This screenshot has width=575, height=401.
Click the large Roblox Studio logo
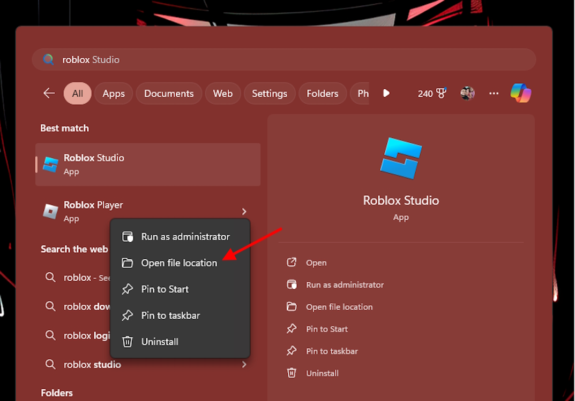(401, 158)
